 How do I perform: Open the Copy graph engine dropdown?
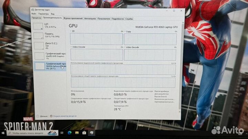tap(125, 32)
